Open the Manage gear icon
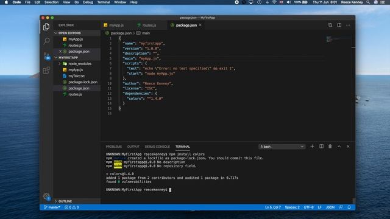 click(46, 196)
